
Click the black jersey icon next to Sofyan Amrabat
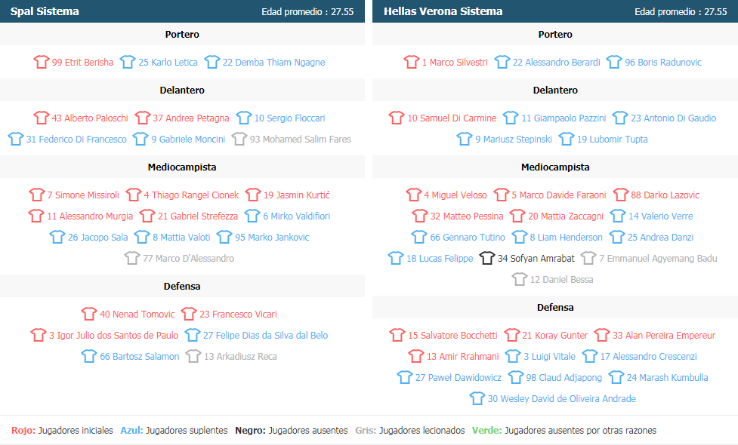tap(487, 258)
